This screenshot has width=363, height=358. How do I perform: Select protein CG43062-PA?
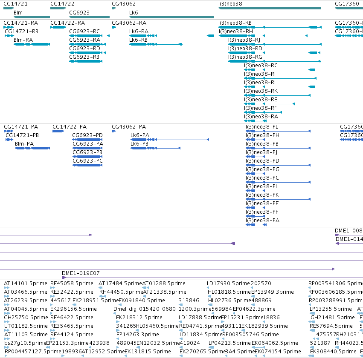coord(129,127)
